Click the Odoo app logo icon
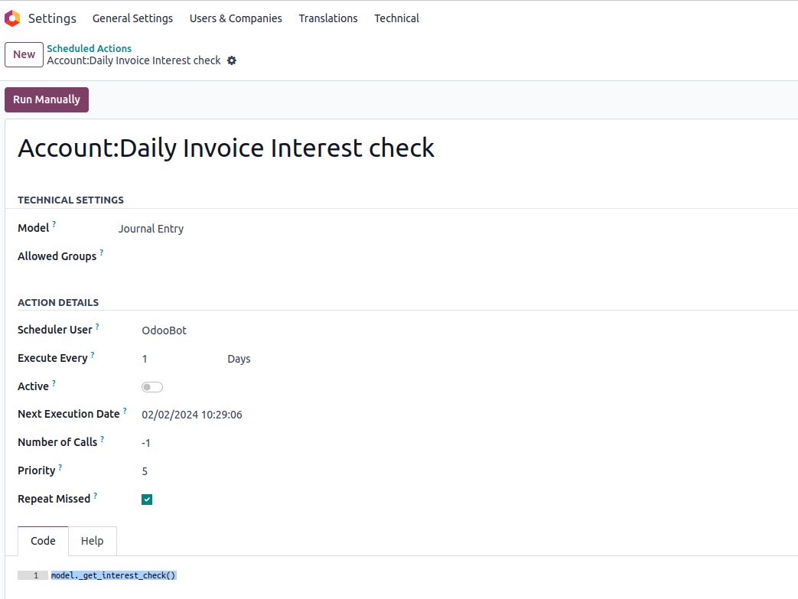This screenshot has width=798, height=599. (12, 18)
